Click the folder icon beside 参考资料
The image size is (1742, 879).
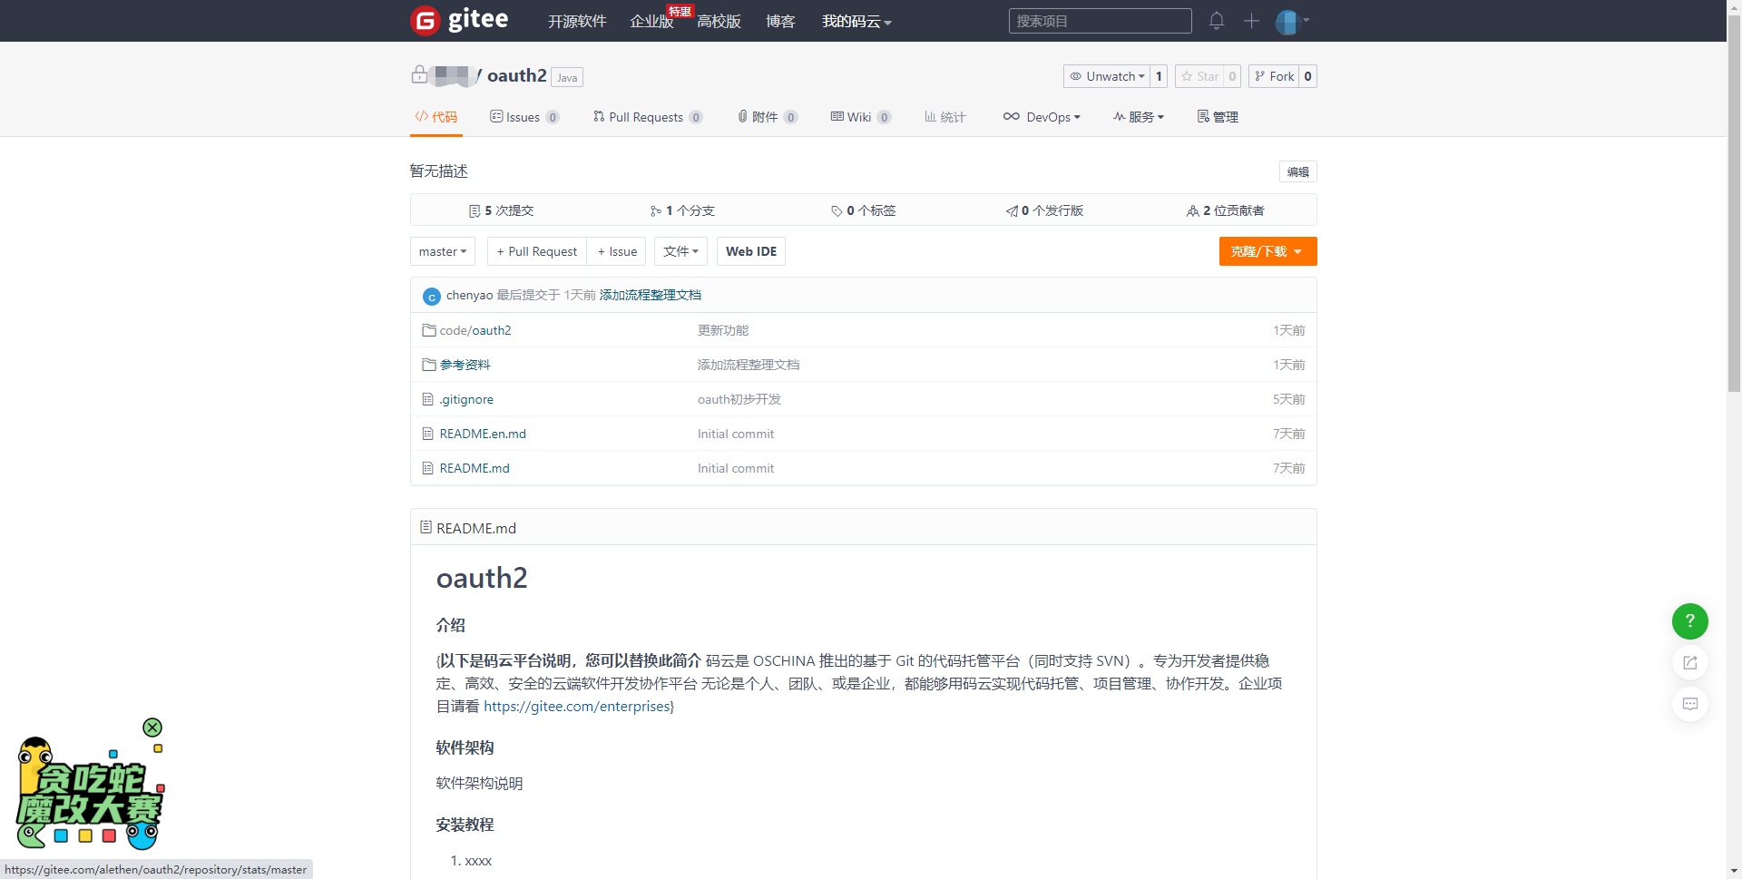(428, 364)
